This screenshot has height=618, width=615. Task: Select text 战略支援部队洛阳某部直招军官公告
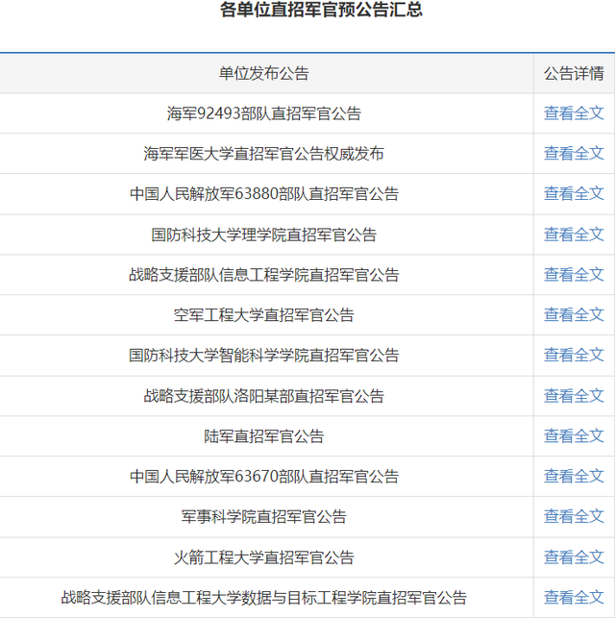pyautogui.click(x=264, y=397)
